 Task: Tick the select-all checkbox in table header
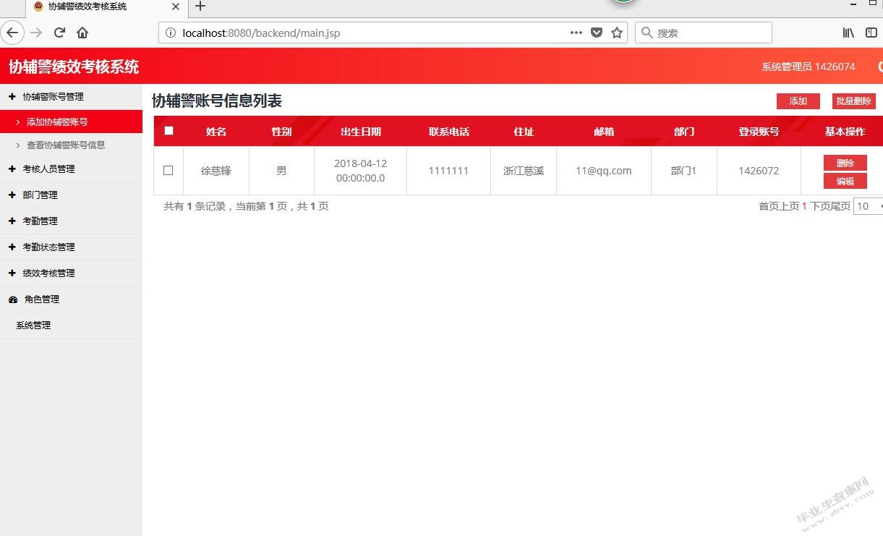(169, 131)
